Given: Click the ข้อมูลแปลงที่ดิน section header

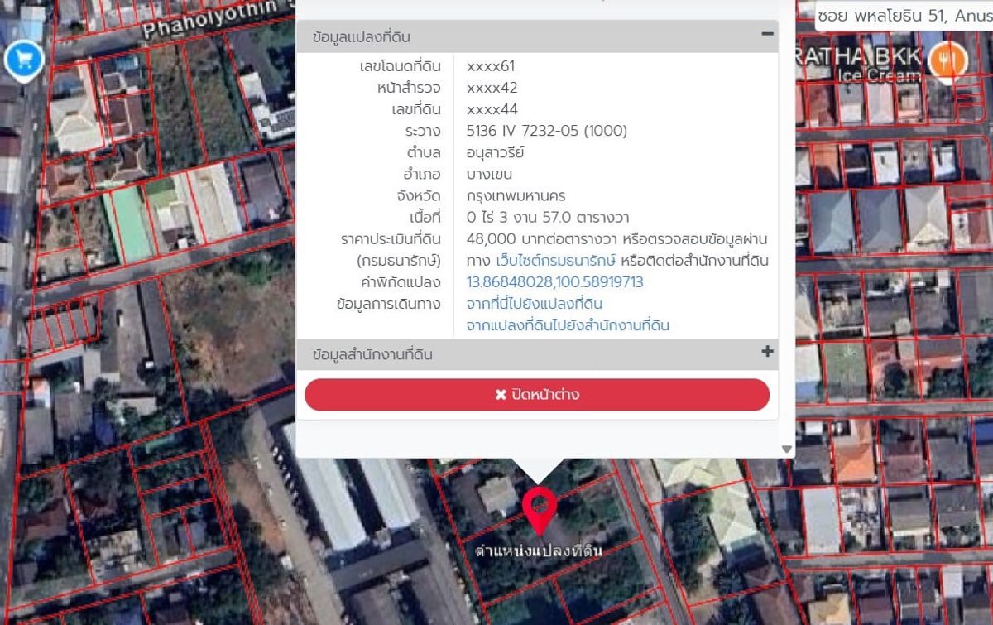Looking at the screenshot, I should (x=537, y=36).
